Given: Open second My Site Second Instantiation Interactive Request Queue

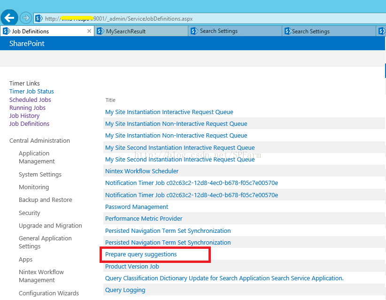Looking at the screenshot, I should tap(180, 160).
